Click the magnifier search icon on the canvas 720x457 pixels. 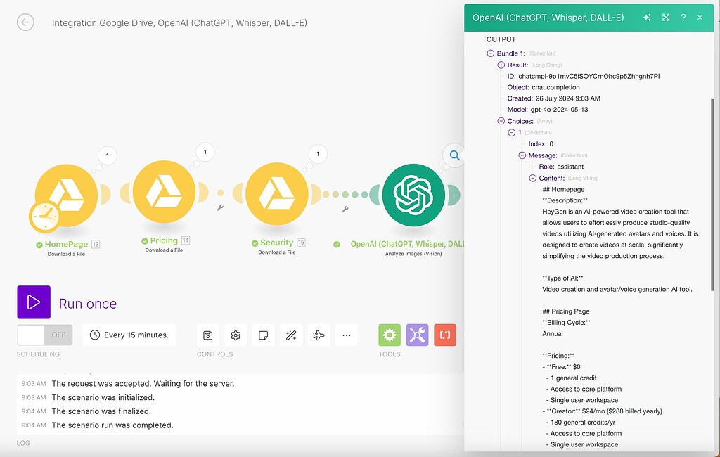[453, 155]
